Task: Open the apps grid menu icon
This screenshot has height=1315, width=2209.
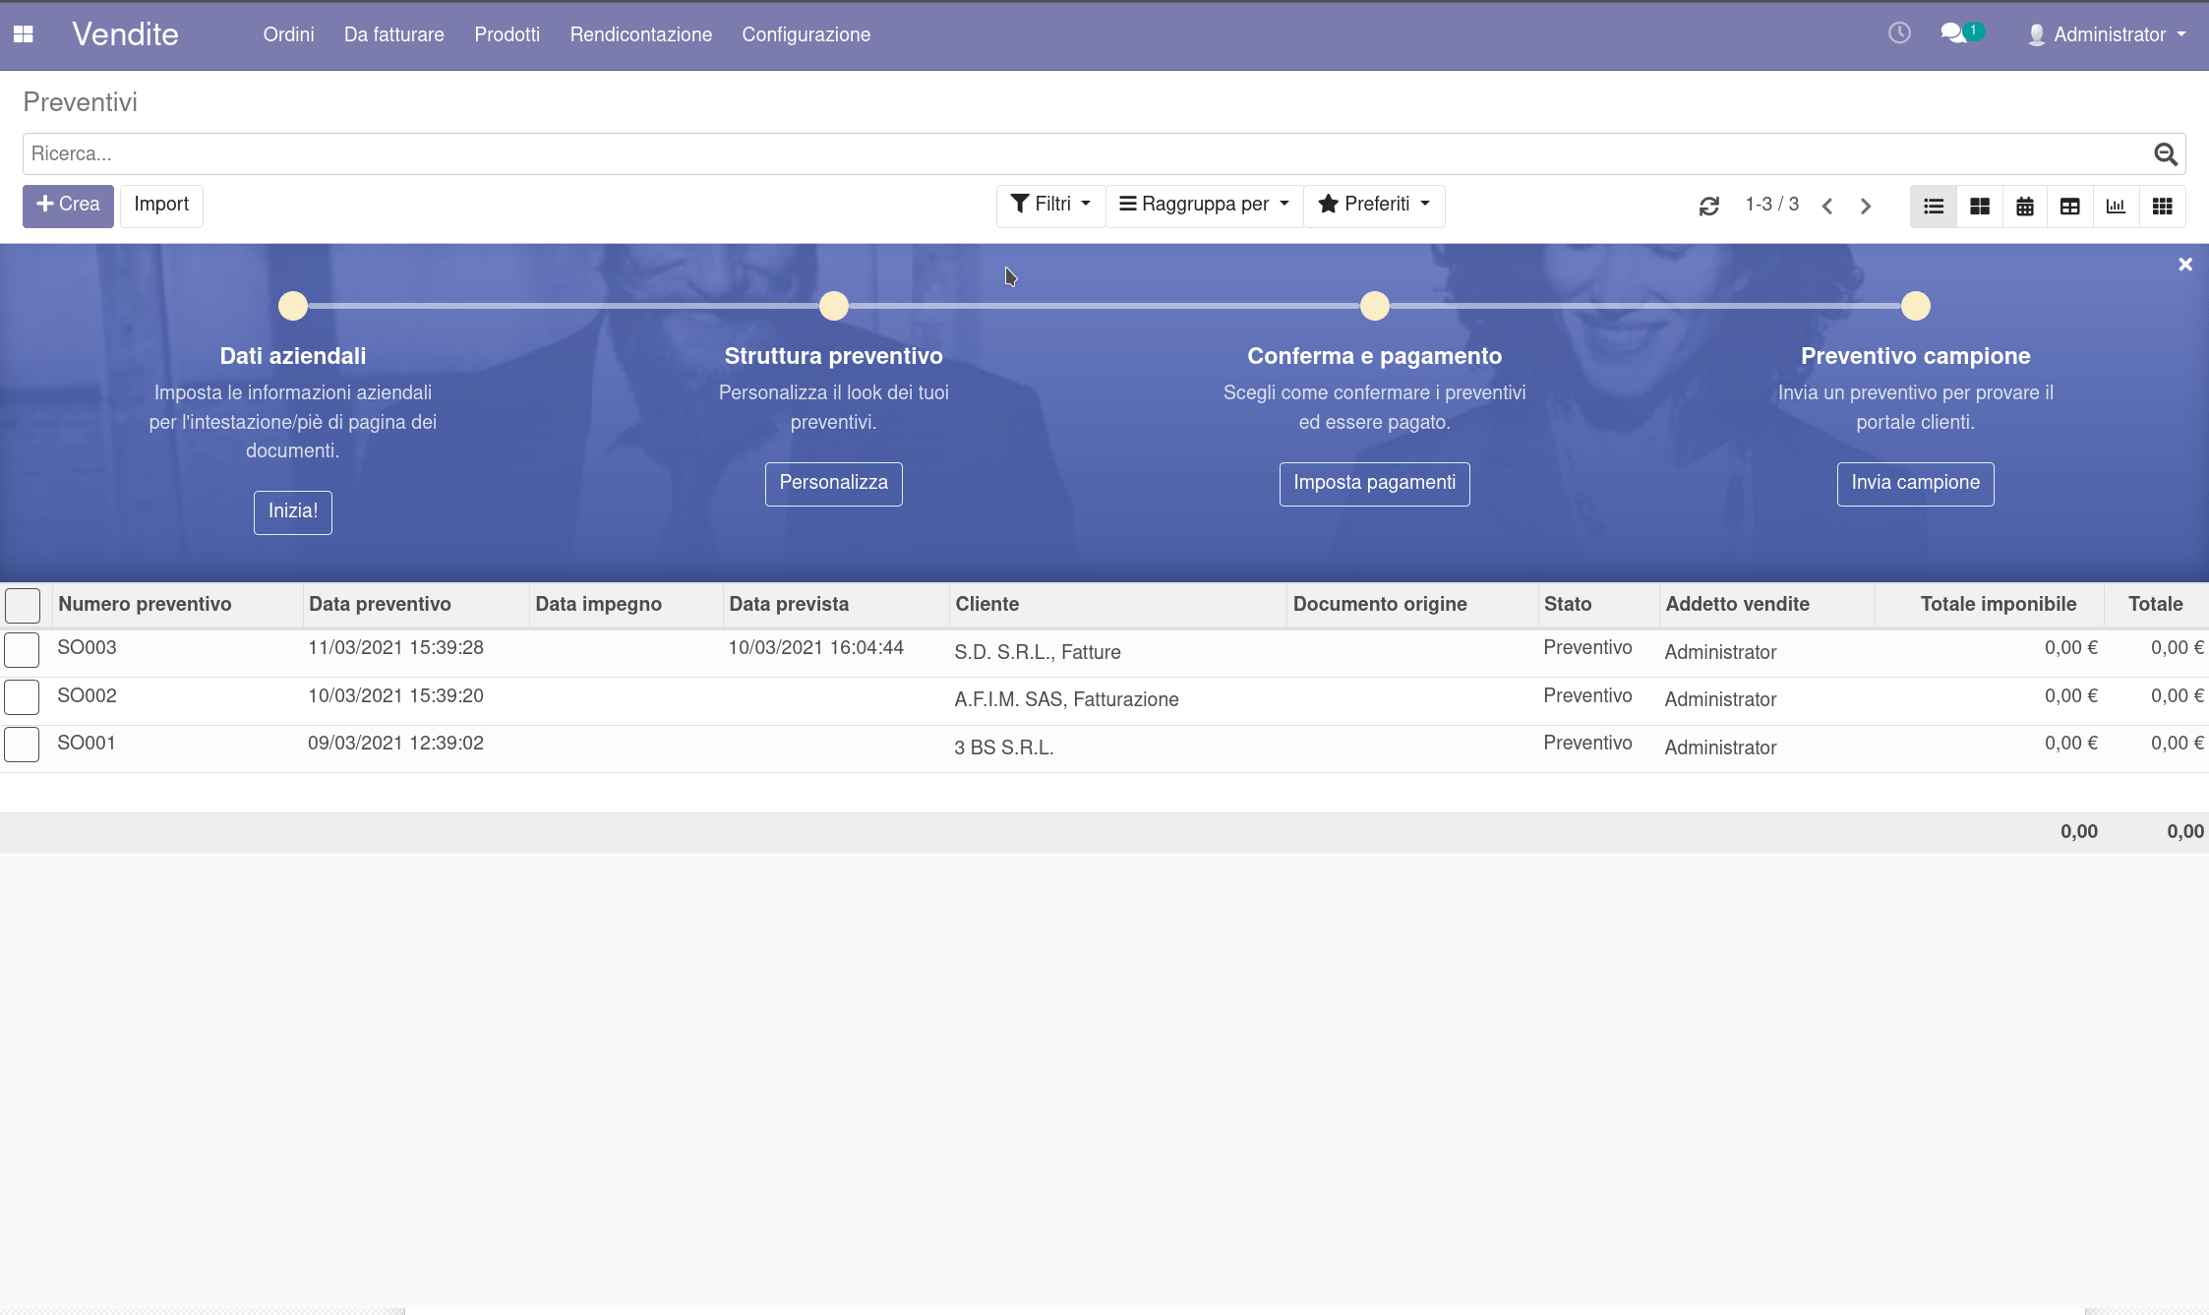Action: (x=24, y=34)
